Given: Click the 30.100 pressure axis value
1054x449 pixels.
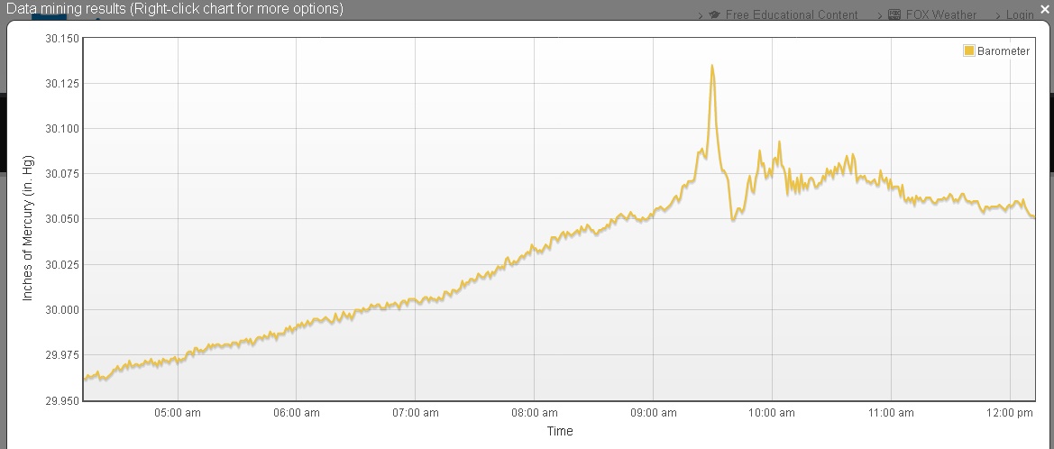Looking at the screenshot, I should pyautogui.click(x=62, y=128).
